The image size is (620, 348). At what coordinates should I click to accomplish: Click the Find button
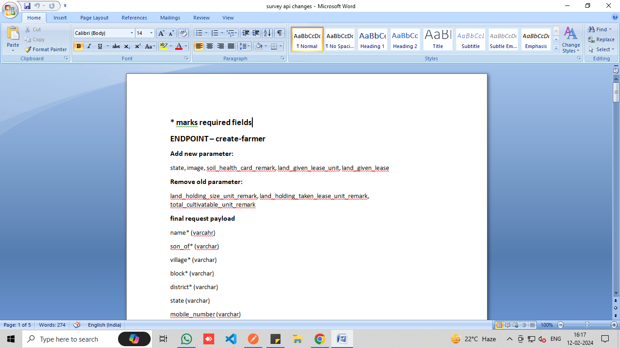click(600, 29)
